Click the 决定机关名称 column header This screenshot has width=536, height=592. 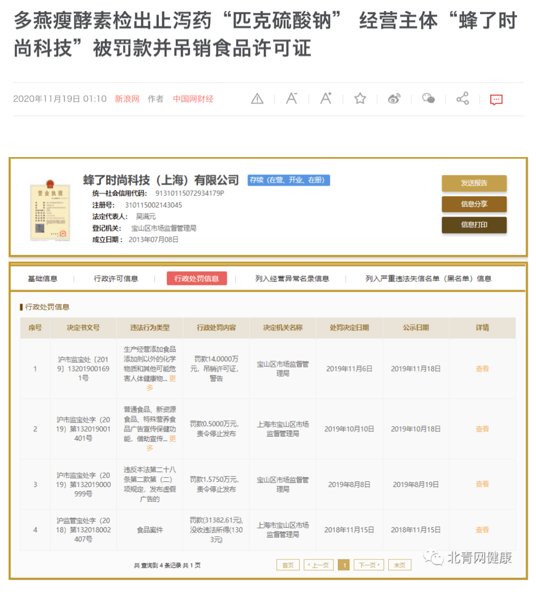tap(283, 328)
